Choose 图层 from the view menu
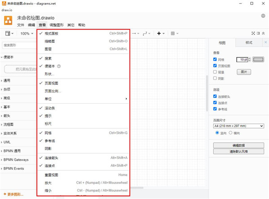Screen dimensions: 269x199 pos(83,49)
